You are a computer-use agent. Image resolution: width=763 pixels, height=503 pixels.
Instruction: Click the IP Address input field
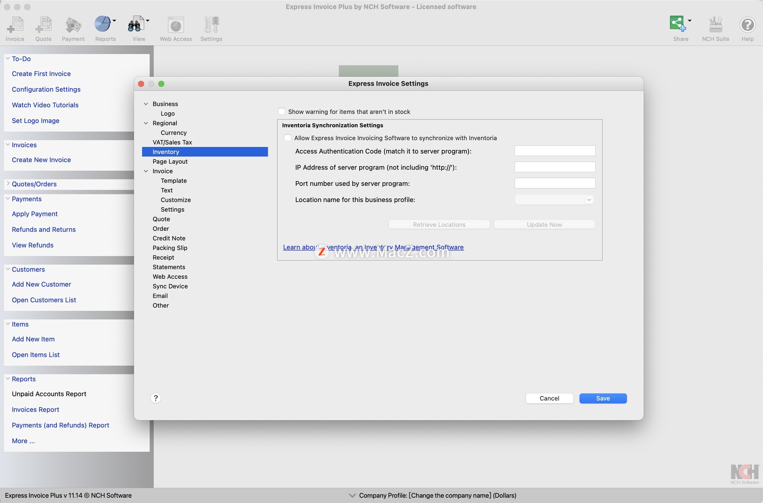click(555, 167)
